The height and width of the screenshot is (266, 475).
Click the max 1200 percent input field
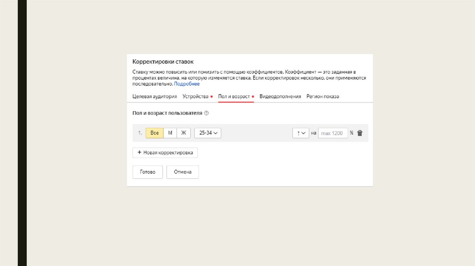click(x=333, y=133)
